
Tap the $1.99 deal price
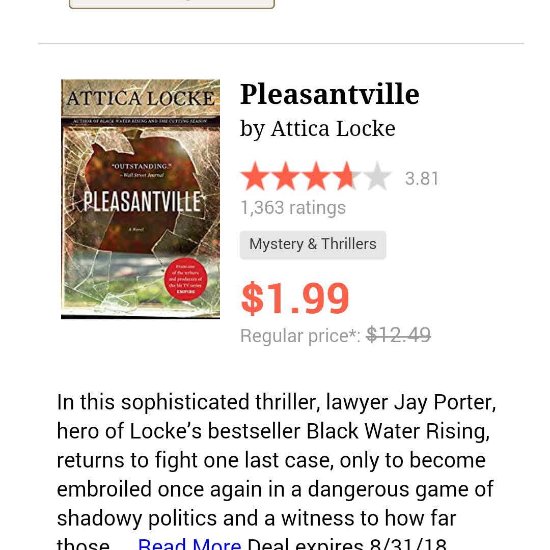(x=295, y=298)
